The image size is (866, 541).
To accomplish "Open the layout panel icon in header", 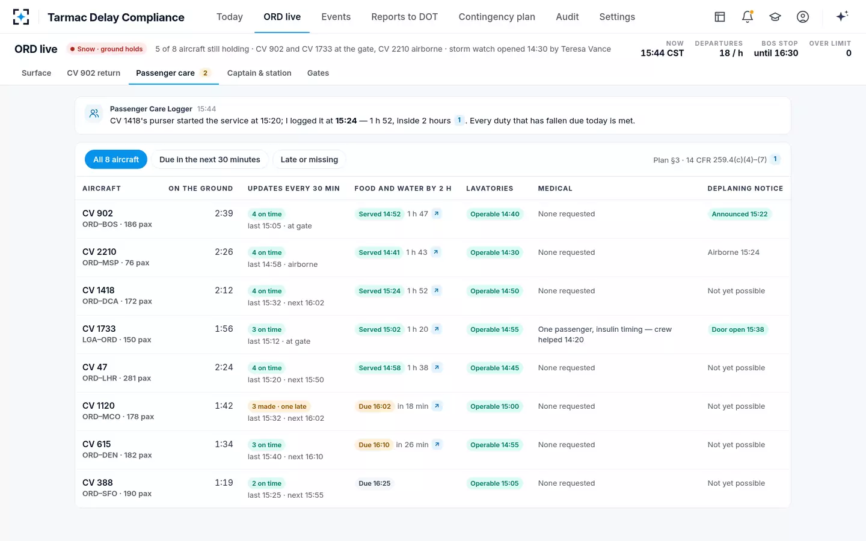I will [x=720, y=17].
